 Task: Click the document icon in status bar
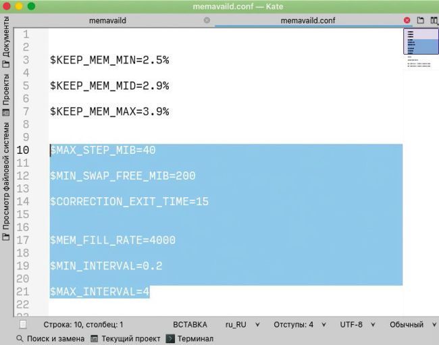coord(22,325)
